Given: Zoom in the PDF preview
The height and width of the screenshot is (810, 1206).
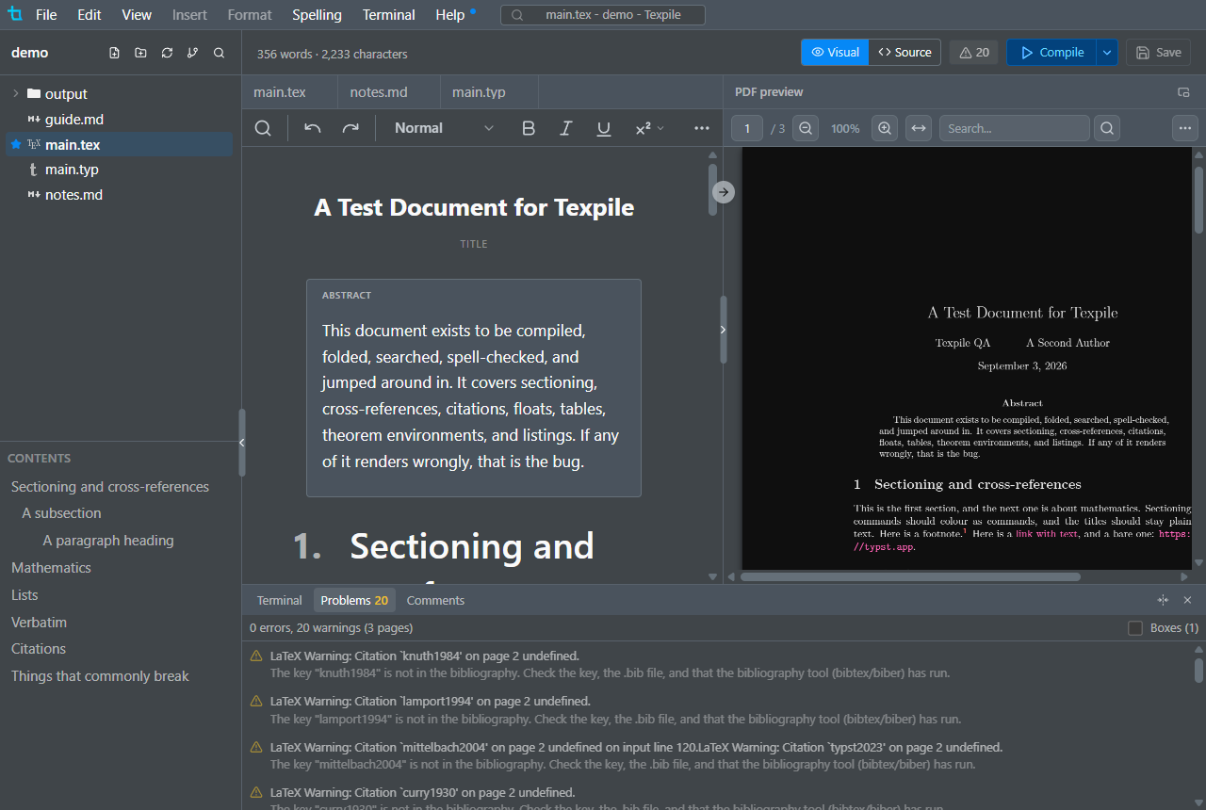Looking at the screenshot, I should (x=885, y=128).
